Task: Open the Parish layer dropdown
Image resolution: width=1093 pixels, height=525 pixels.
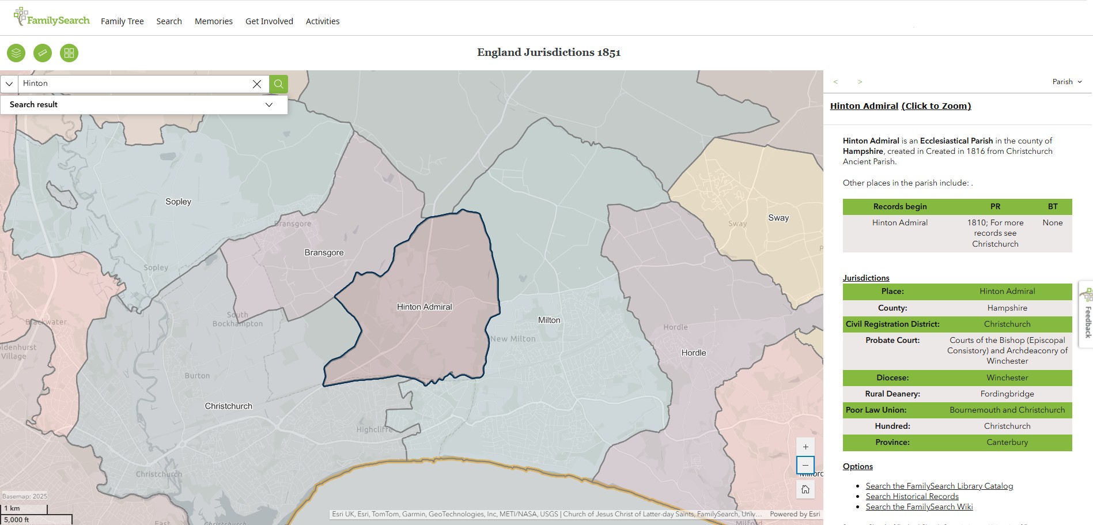Action: [x=1067, y=82]
